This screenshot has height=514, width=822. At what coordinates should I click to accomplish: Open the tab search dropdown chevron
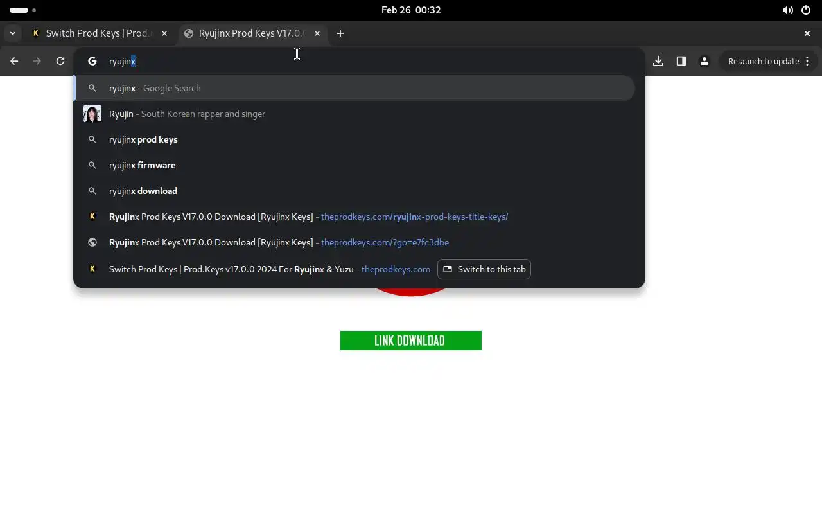13,33
